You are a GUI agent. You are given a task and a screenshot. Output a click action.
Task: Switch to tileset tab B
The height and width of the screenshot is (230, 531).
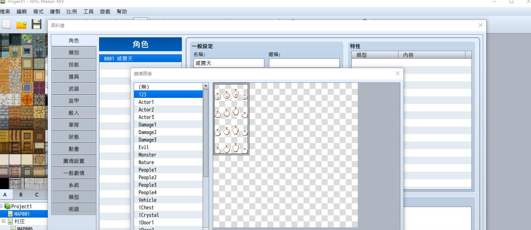(x=21, y=195)
